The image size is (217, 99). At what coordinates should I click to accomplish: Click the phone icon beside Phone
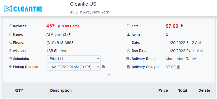(10, 42)
